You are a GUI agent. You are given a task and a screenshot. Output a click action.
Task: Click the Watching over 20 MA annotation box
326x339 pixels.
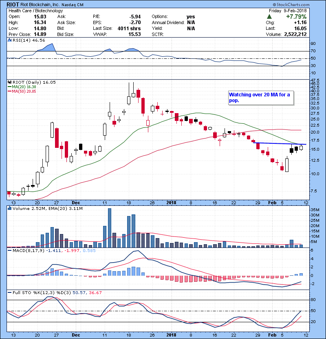coord(261,98)
